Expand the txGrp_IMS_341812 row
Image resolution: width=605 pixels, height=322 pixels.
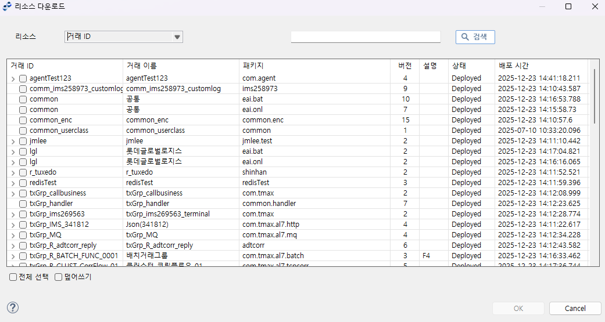pyautogui.click(x=13, y=225)
